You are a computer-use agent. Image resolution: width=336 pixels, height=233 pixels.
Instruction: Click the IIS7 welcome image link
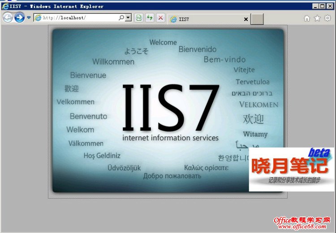[x=168, y=111]
